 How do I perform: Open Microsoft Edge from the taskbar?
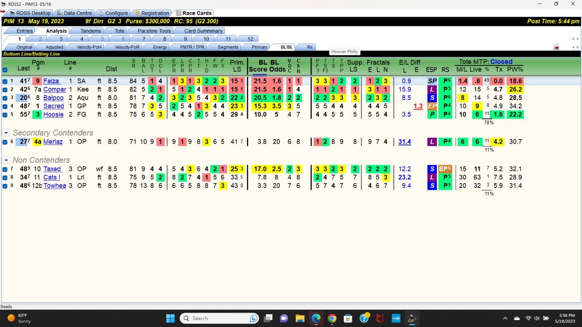[x=316, y=318]
